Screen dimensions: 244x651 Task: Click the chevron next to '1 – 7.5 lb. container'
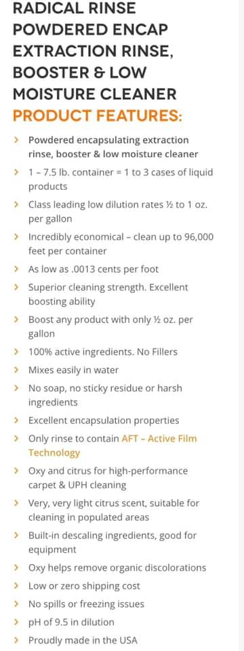pos(16,172)
